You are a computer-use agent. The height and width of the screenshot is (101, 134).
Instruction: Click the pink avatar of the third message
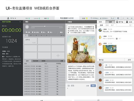click(x=100, y=44)
